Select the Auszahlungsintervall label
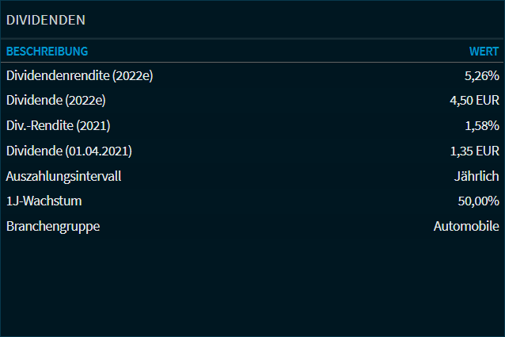 click(63, 176)
